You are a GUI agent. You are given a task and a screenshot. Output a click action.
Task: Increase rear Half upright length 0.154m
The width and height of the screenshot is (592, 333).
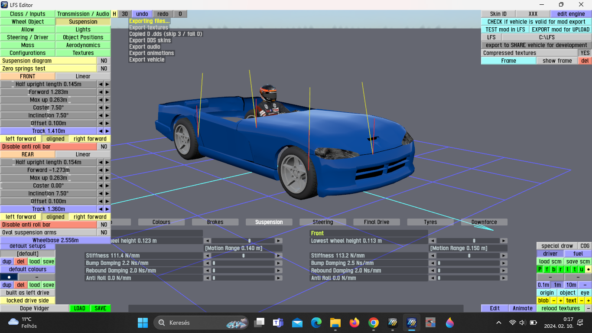[x=107, y=162]
